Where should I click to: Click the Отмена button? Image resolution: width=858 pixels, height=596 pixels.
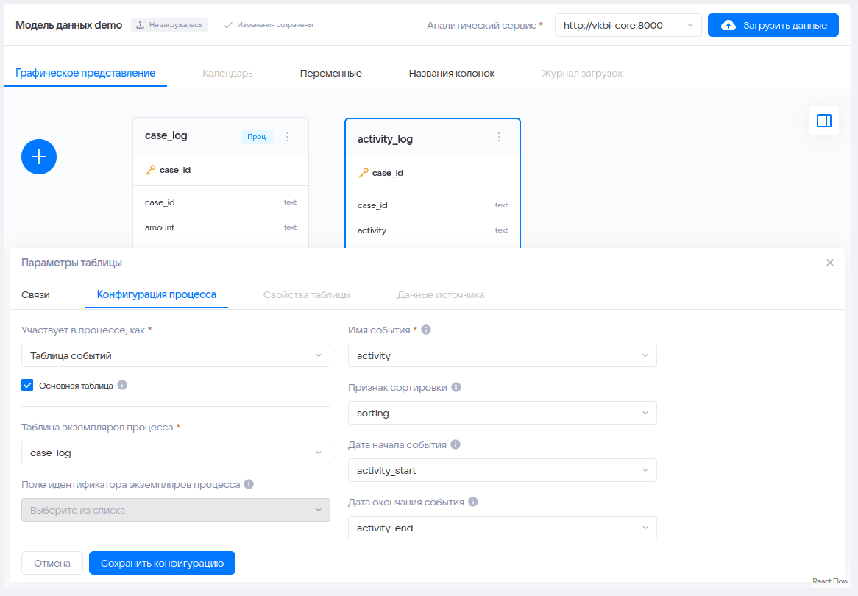click(52, 563)
